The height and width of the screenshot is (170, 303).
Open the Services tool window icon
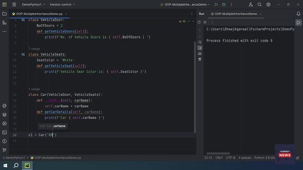pos(4,124)
